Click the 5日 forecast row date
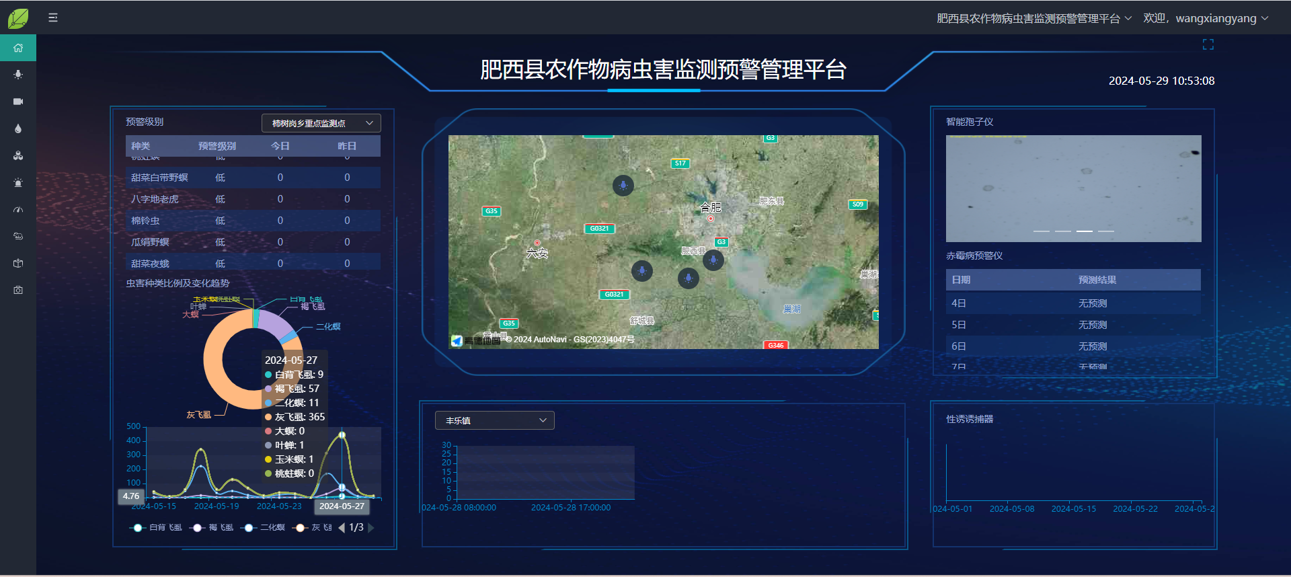Viewport: 1291px width, 577px height. click(959, 325)
